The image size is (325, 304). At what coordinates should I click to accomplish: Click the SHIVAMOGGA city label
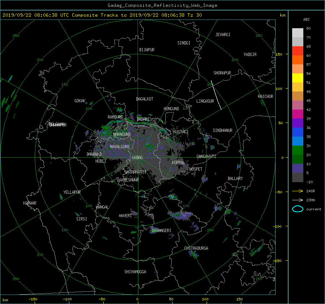135,272
